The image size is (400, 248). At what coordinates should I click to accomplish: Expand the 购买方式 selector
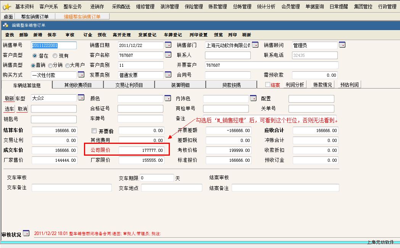coord(81,75)
